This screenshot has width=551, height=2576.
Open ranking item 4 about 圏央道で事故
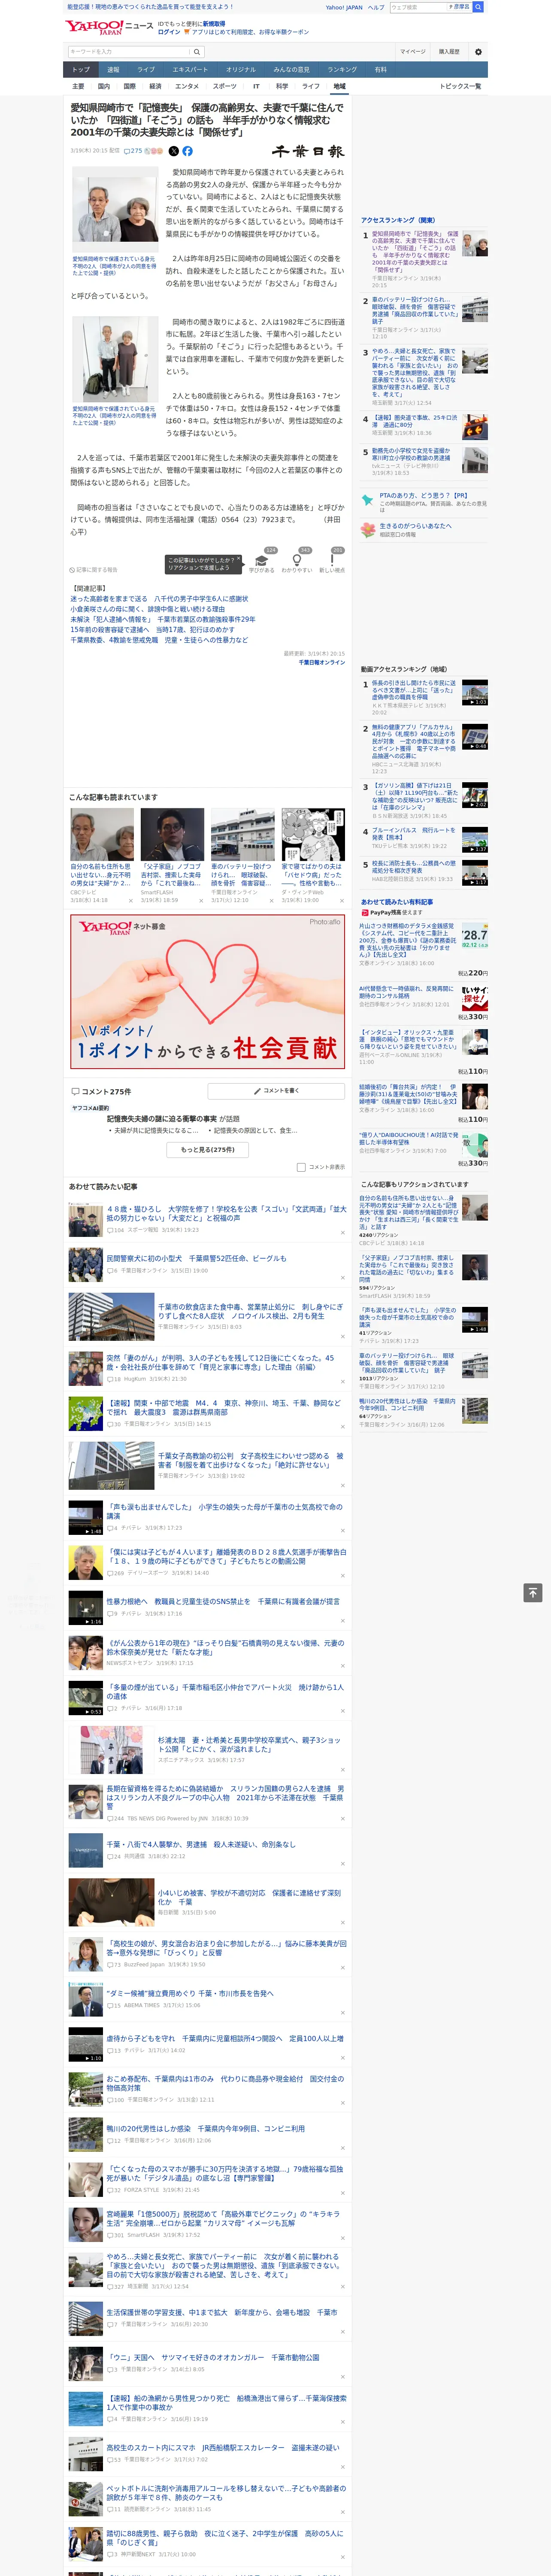click(x=415, y=422)
